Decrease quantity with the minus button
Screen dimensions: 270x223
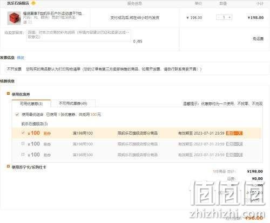tap(219, 17)
